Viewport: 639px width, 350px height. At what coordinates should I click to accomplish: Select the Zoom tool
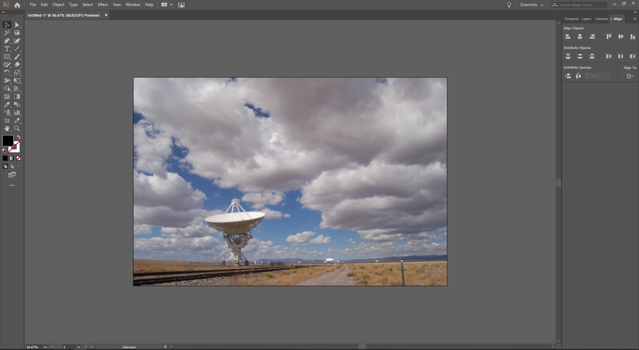[x=17, y=129]
